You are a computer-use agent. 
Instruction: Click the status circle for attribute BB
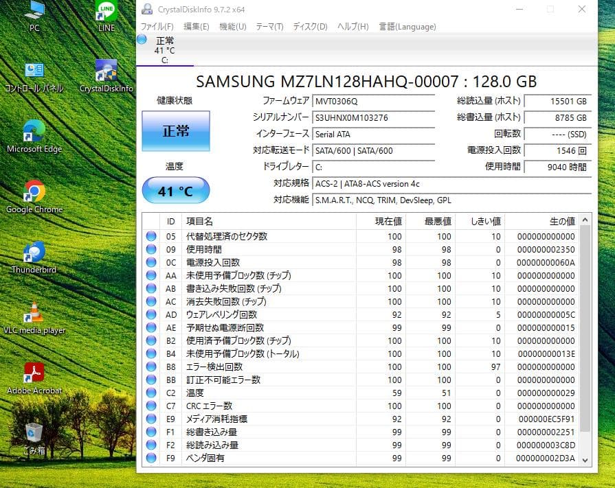(151, 380)
